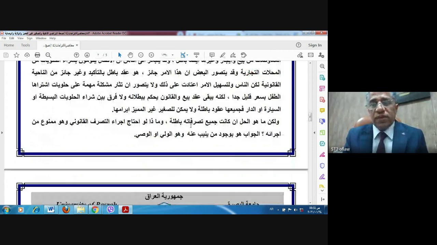Open search tool in right pane
The image size is (437, 245).
tap(322, 67)
